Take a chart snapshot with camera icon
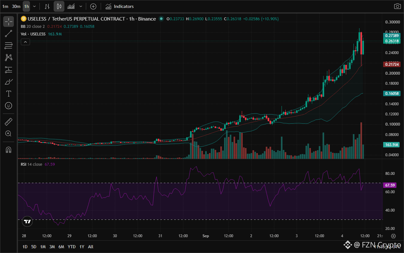This screenshot has height=253, width=404. (397, 6)
